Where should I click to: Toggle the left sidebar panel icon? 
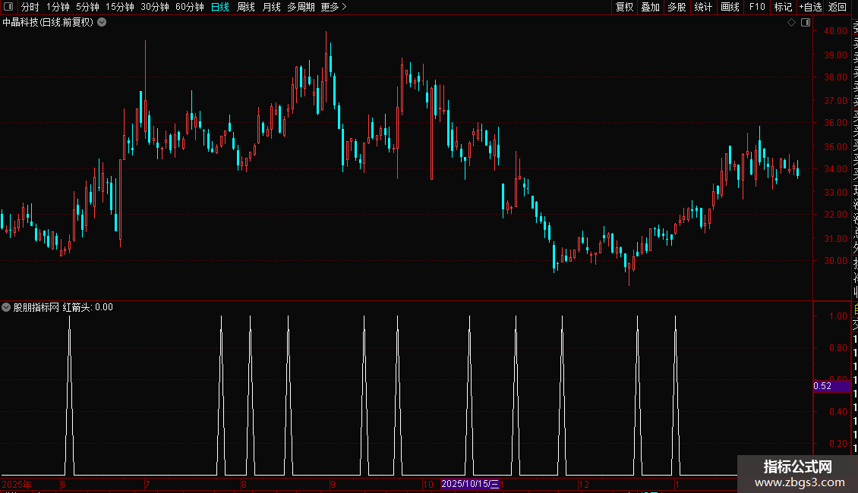point(8,7)
